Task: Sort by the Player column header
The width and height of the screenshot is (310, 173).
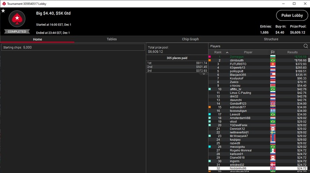Action: click(x=248, y=52)
